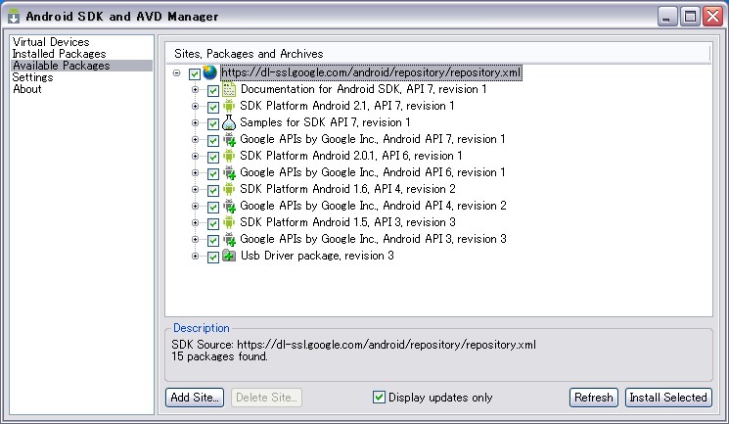Screen dimensions: 729x424
Task: Uncheck the repository.xml site checkbox
Action: click(x=194, y=73)
